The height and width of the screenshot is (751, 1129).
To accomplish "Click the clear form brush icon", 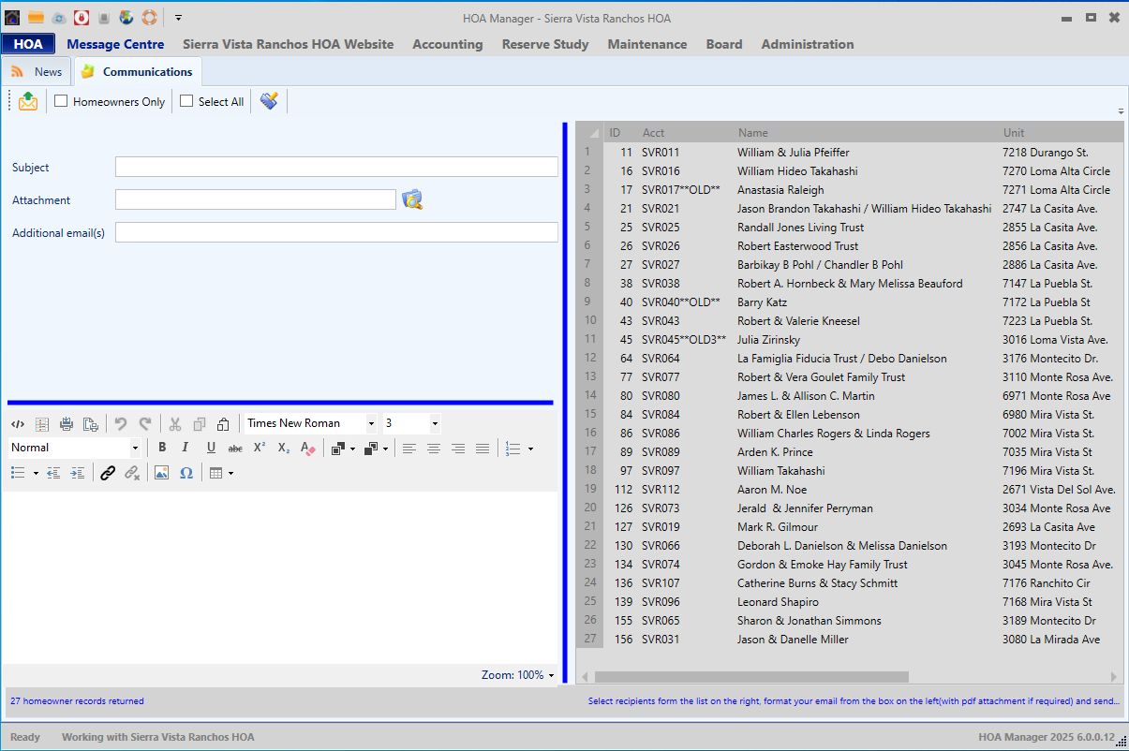I will tap(269, 101).
